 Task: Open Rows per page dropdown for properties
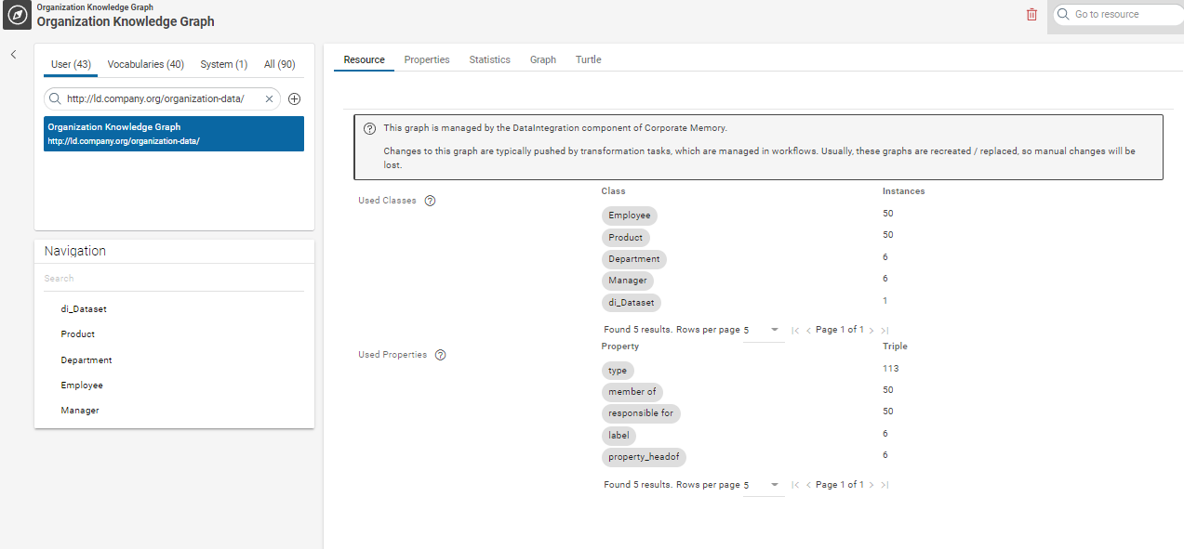point(773,485)
